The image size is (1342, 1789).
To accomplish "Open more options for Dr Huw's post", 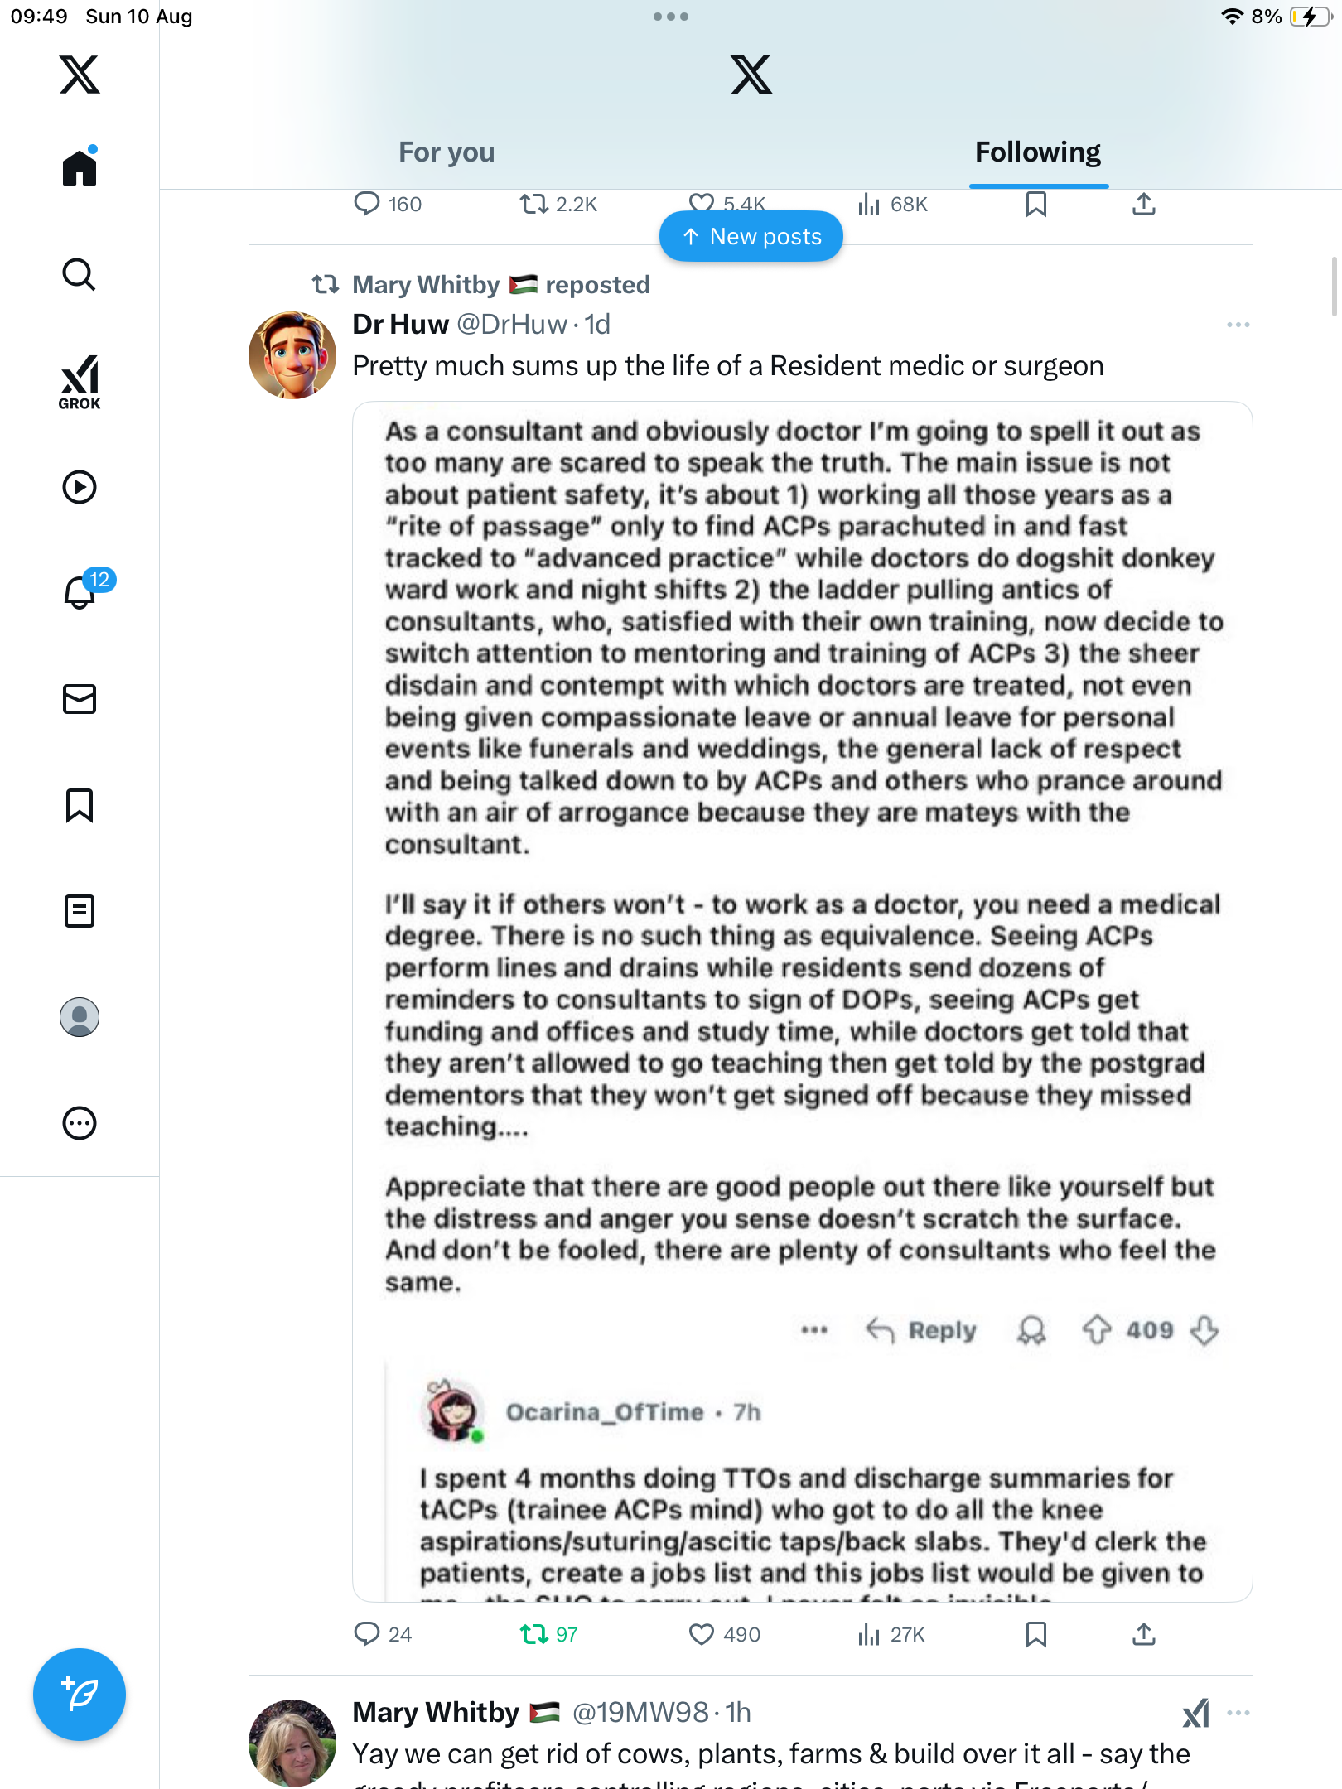I will coord(1238,325).
